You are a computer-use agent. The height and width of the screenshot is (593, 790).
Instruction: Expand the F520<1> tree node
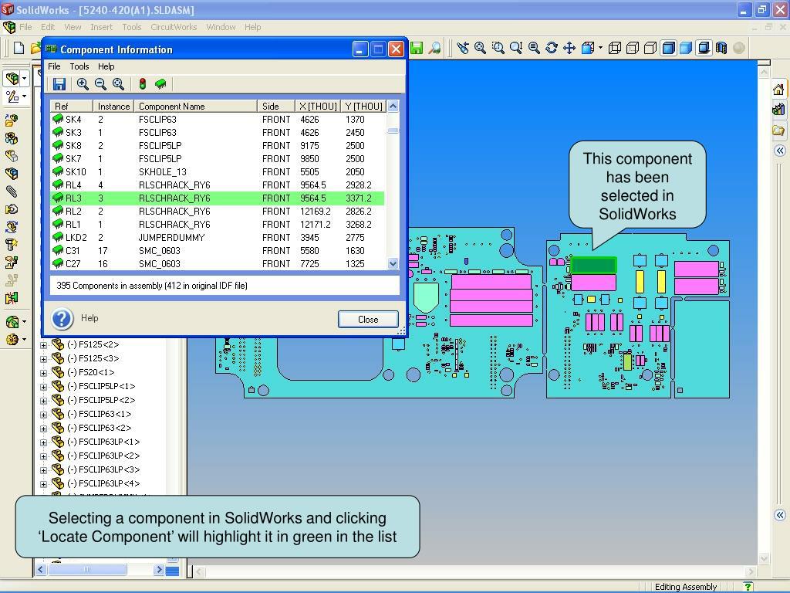click(x=43, y=373)
